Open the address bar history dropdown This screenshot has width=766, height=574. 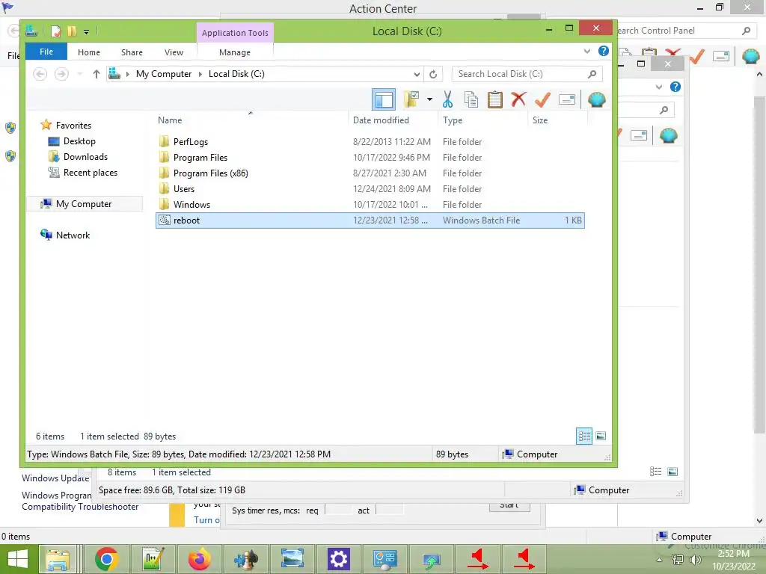(x=417, y=74)
